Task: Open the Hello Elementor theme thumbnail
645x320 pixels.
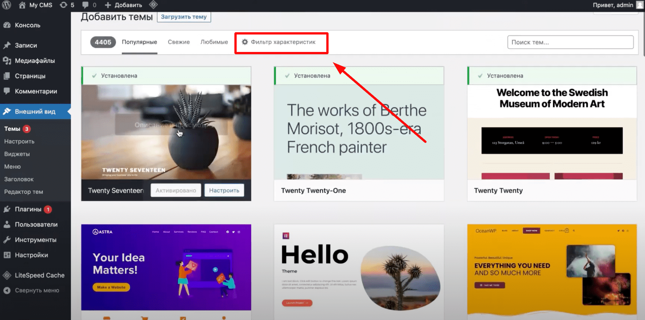Action: (359, 271)
